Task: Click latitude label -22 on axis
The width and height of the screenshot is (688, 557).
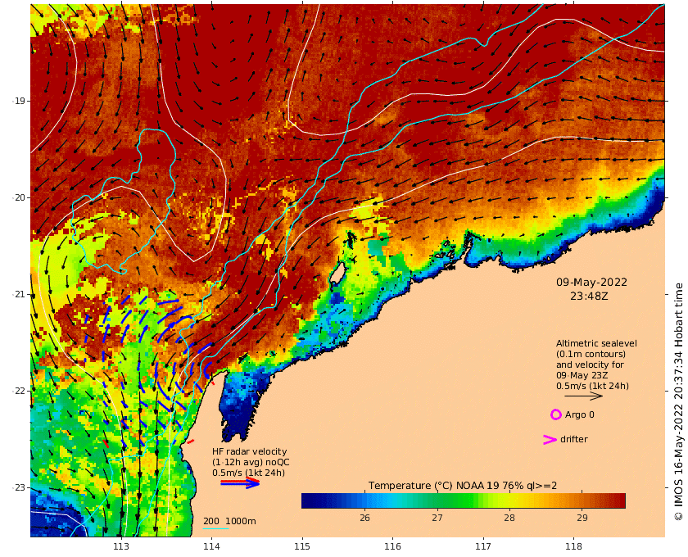Action: click(x=18, y=391)
